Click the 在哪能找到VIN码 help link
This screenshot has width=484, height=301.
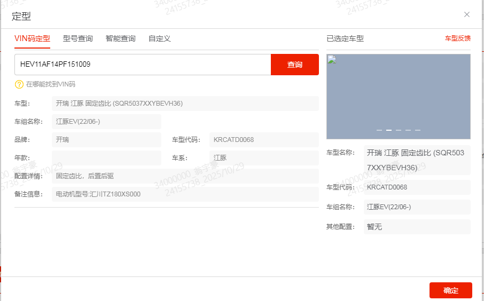(x=50, y=84)
